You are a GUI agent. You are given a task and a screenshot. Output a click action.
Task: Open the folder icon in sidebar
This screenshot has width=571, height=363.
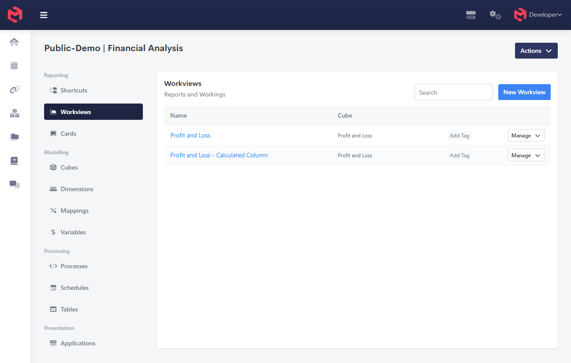pyautogui.click(x=15, y=137)
